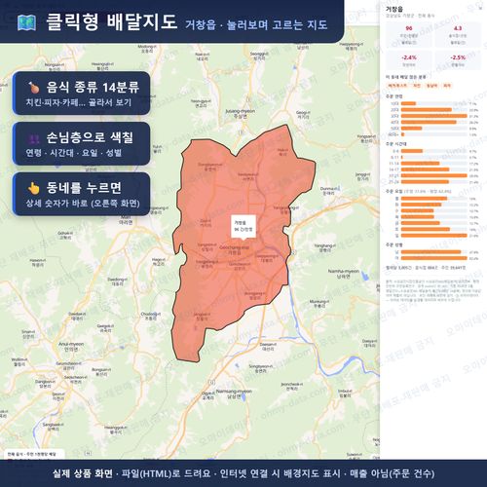Click the 수 weekday bar
The image size is (487, 487).
[418, 210]
